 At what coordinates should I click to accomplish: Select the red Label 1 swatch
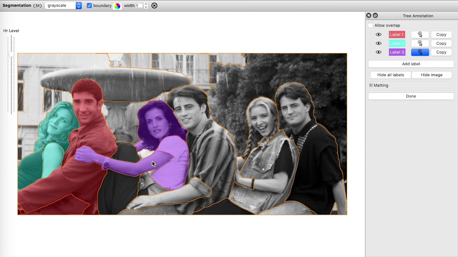coord(397,35)
